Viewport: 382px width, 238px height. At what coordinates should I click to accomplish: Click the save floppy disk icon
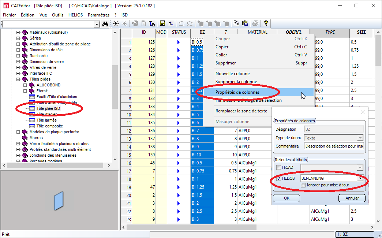tap(162, 23)
